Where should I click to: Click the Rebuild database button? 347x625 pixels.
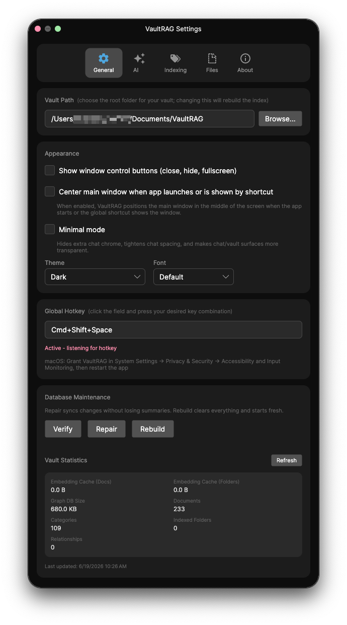153,429
